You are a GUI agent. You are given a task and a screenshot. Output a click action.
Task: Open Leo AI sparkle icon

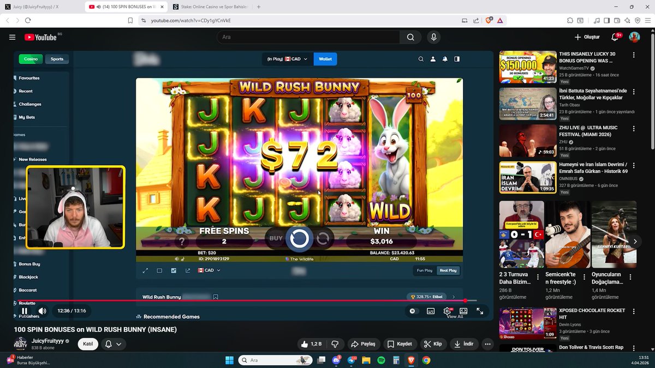tap(628, 20)
